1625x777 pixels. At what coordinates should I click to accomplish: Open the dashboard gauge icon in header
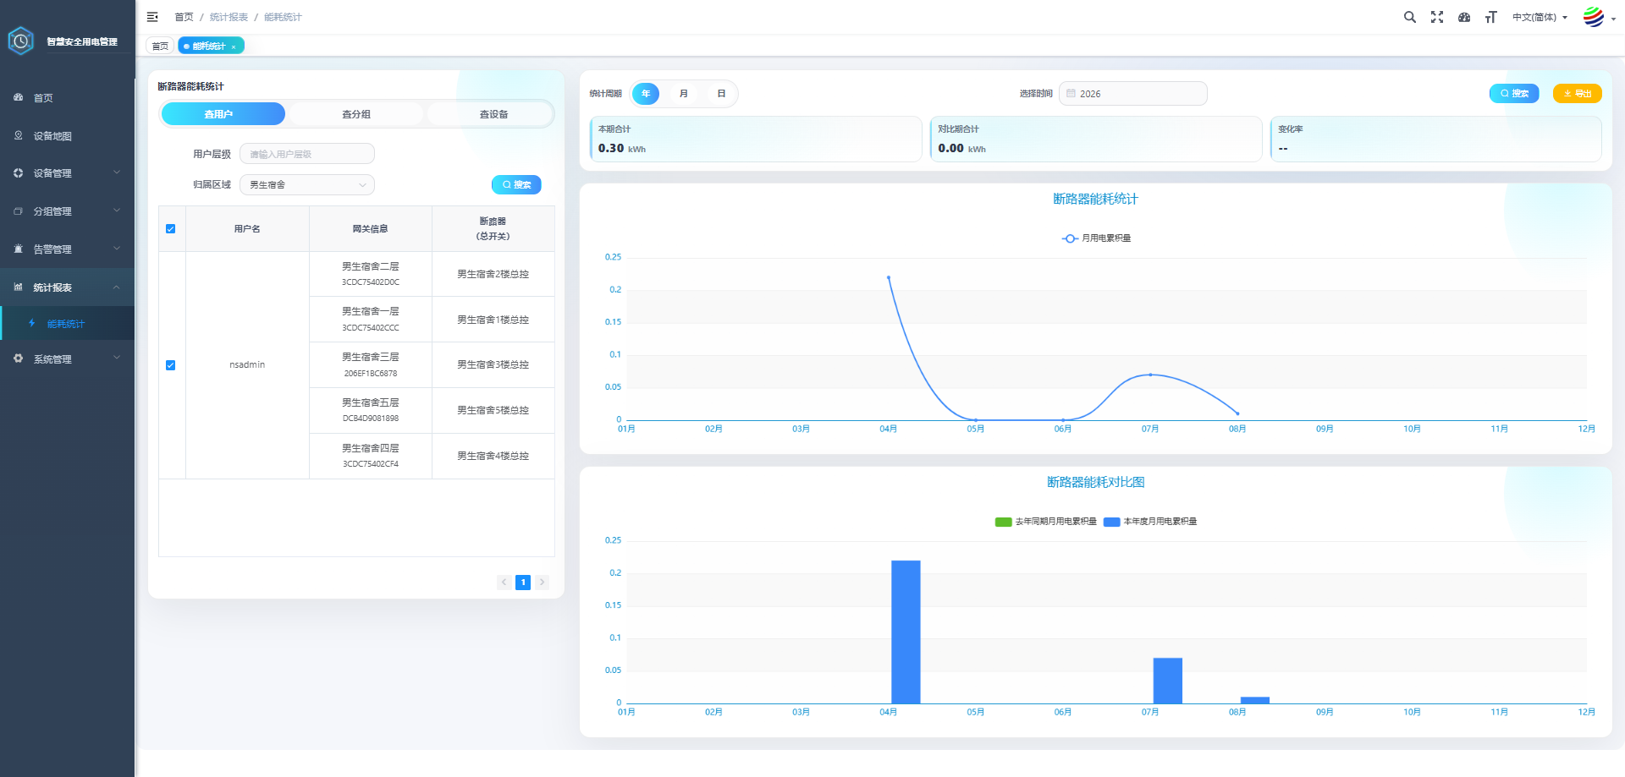[1464, 17]
